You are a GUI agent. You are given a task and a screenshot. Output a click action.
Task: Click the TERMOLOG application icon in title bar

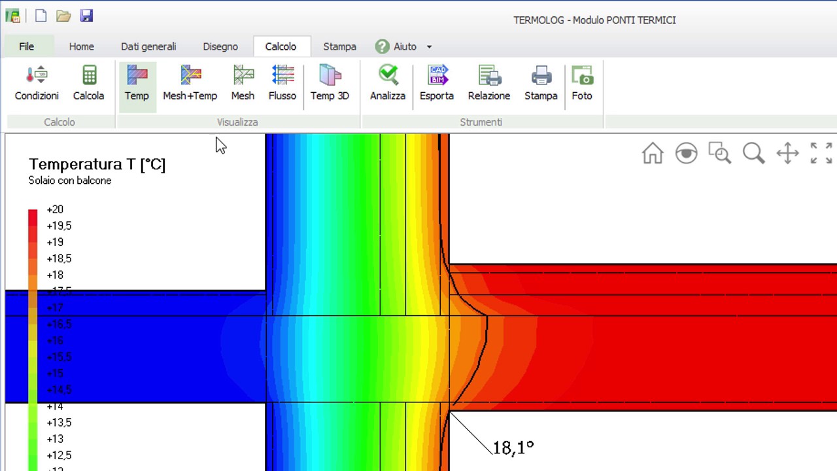12,16
